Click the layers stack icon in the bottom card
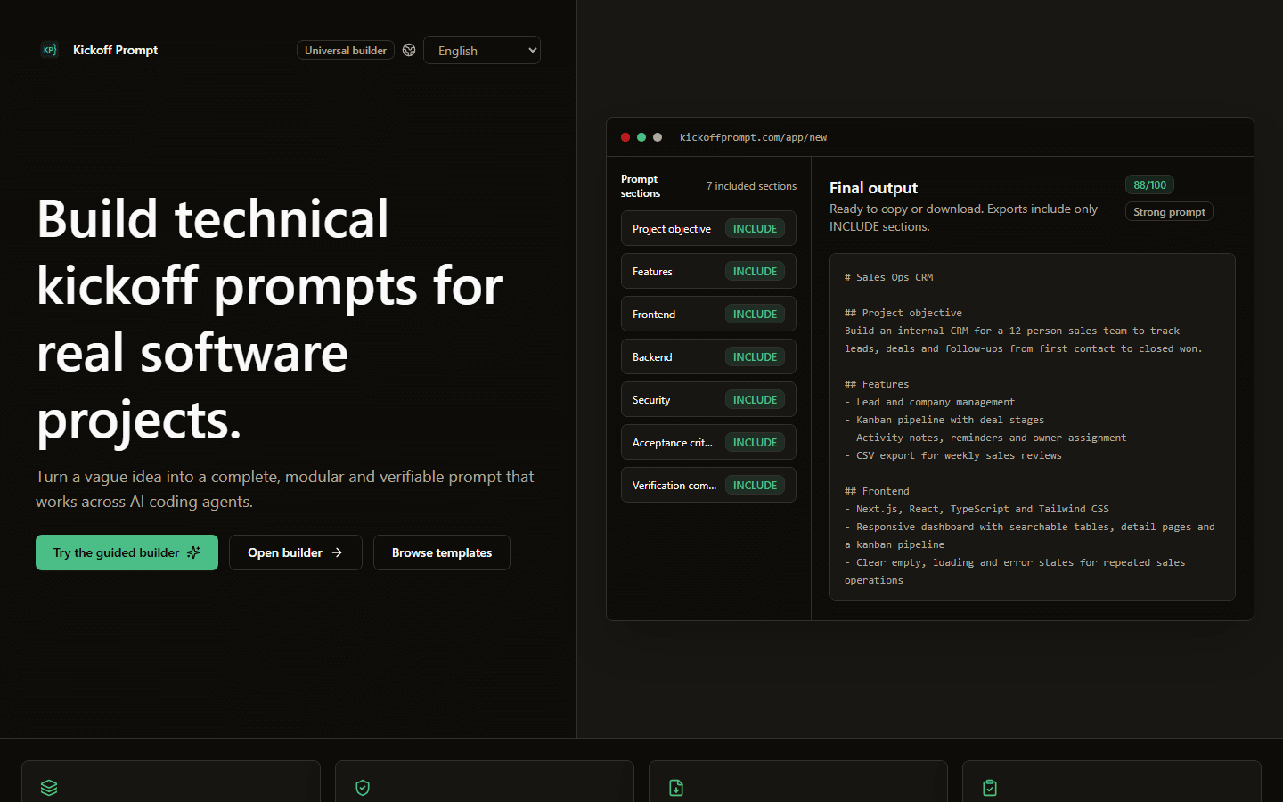Screen dimensions: 1283x802 click(x=49, y=788)
